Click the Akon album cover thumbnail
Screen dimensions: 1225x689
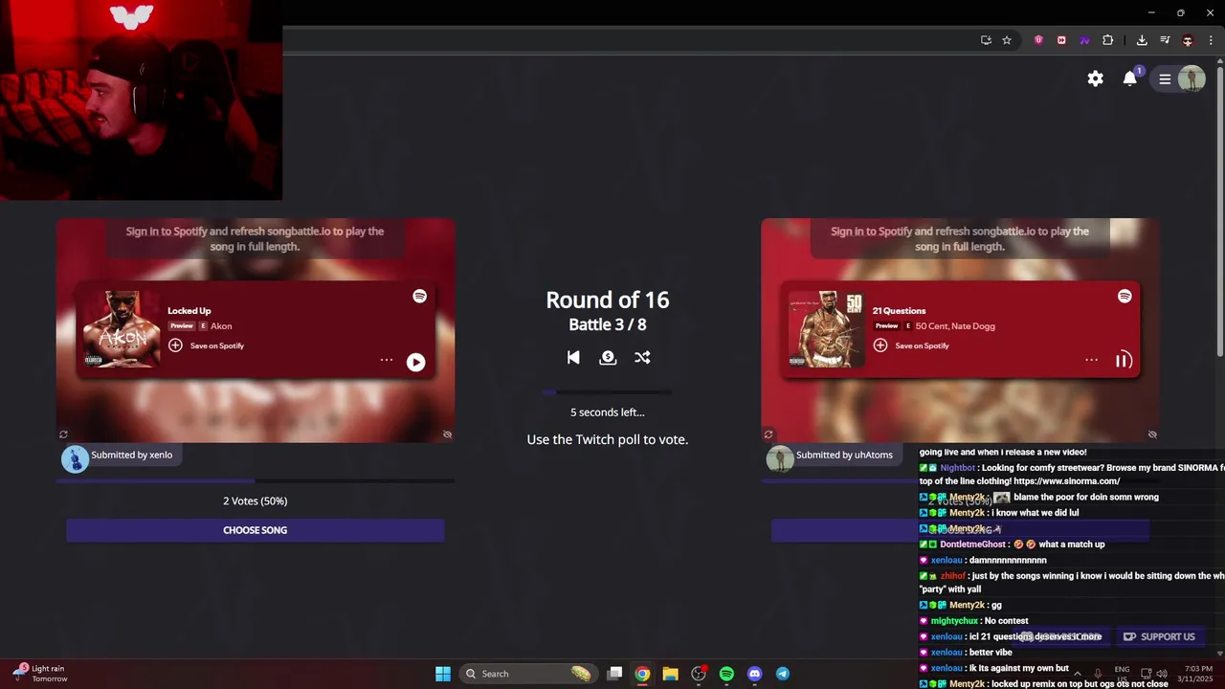click(x=122, y=329)
